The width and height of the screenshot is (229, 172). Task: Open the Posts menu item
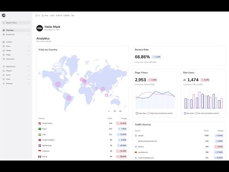[16, 46]
